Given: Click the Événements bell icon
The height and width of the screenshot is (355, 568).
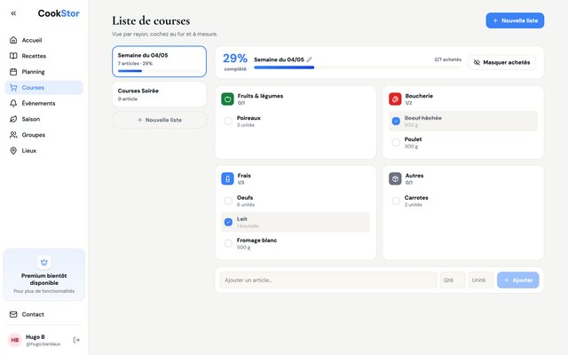Looking at the screenshot, I should tap(13, 103).
